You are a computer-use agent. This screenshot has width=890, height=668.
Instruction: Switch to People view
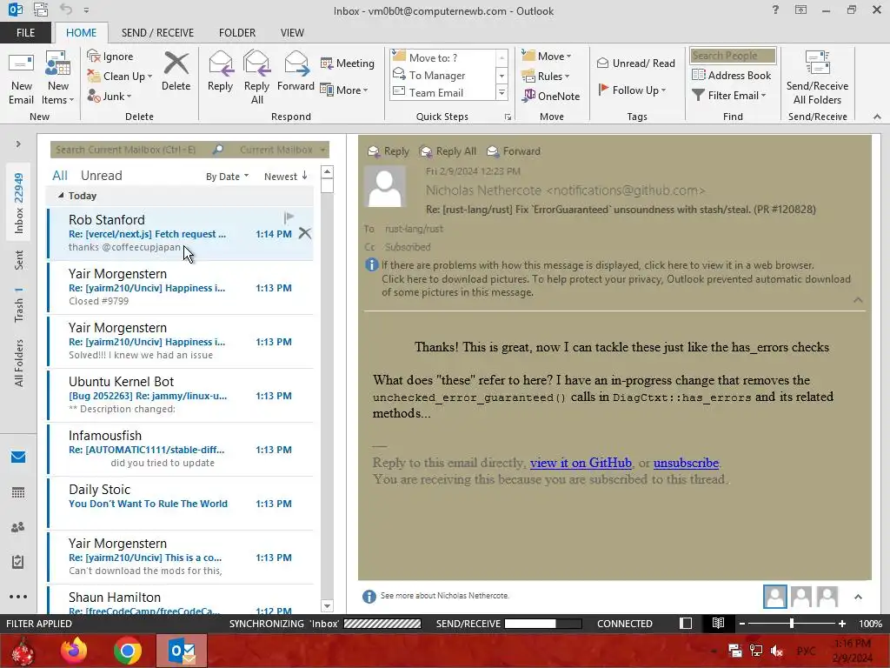(18, 527)
